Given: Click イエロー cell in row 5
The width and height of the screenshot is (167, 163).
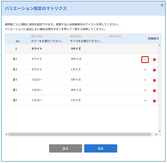Looking at the screenshot, I should click(x=37, y=90).
